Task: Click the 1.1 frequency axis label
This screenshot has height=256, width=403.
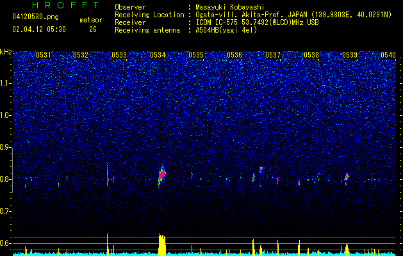Action: [6, 83]
